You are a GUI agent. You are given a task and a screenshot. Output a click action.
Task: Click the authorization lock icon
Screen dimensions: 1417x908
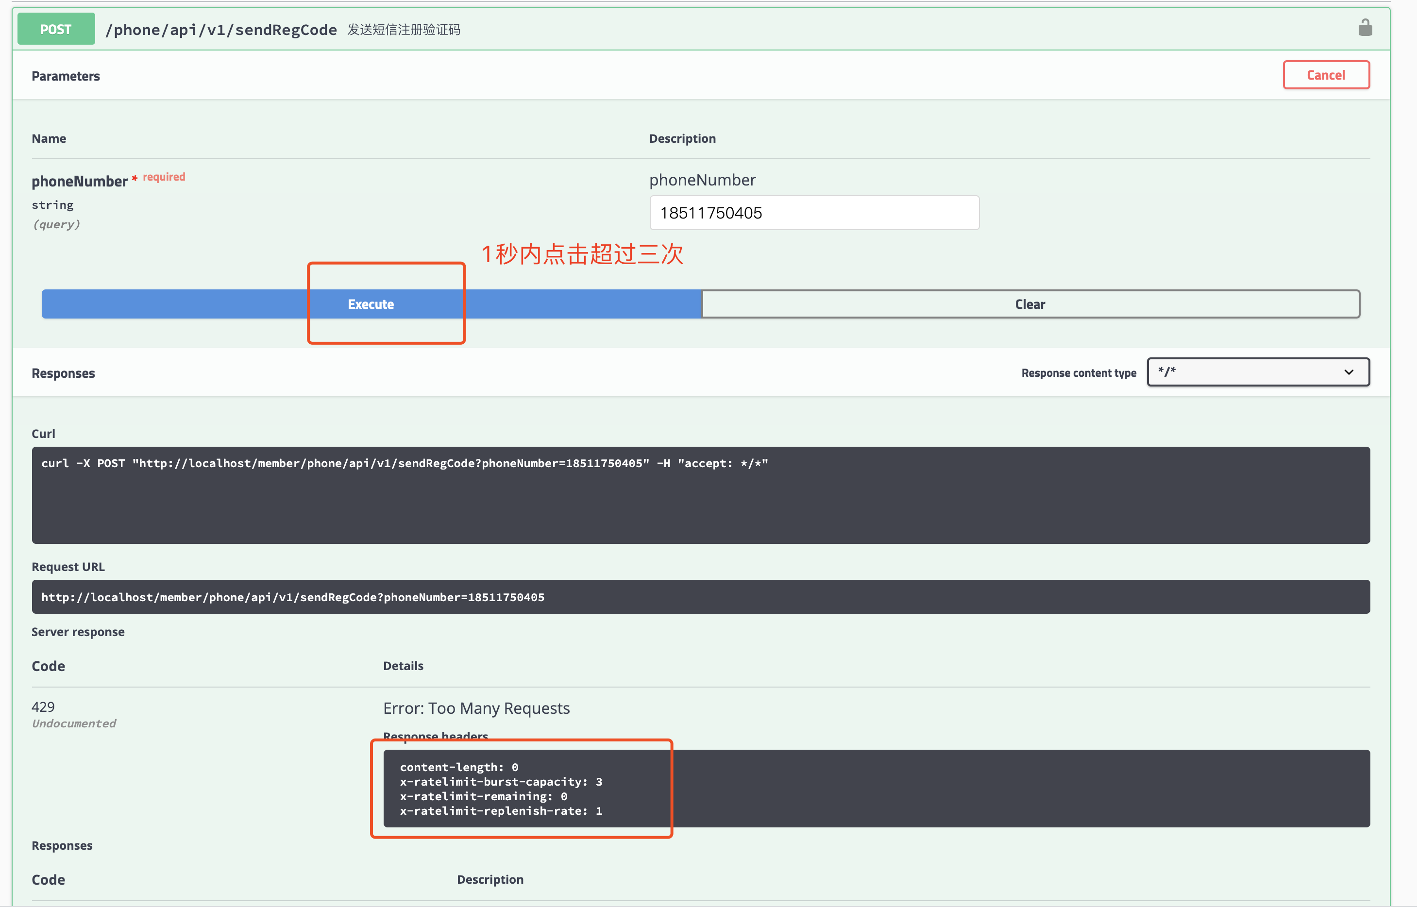pyautogui.click(x=1365, y=27)
